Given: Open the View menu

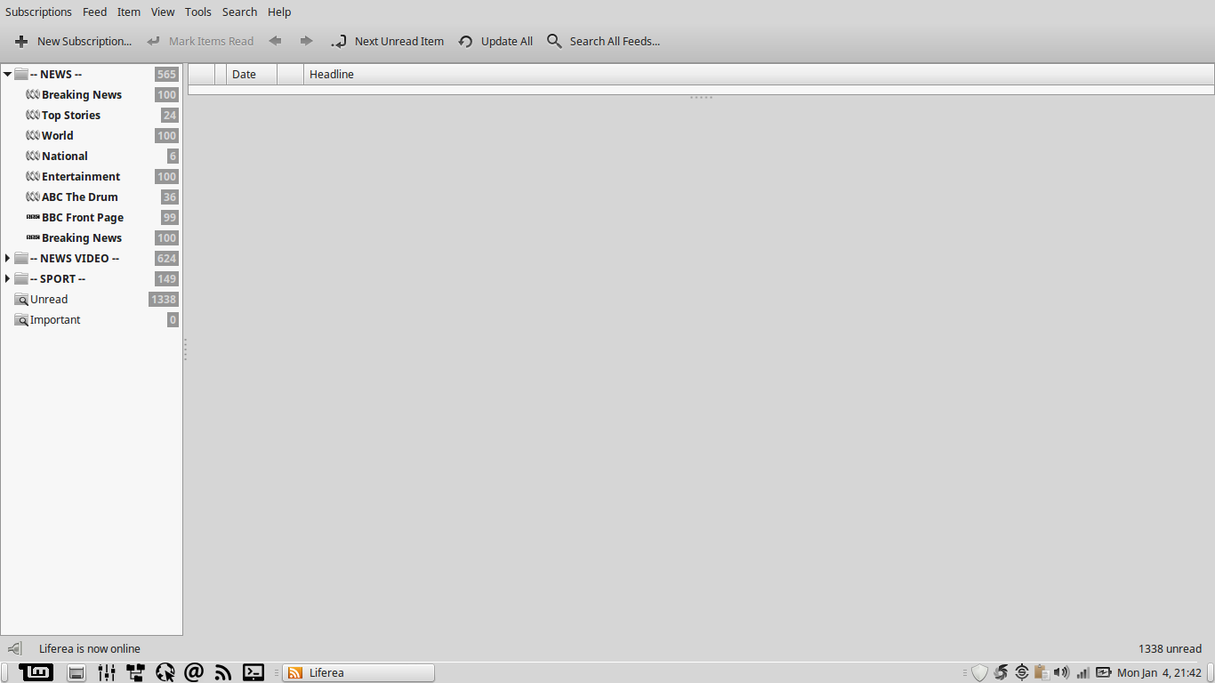Looking at the screenshot, I should (163, 12).
